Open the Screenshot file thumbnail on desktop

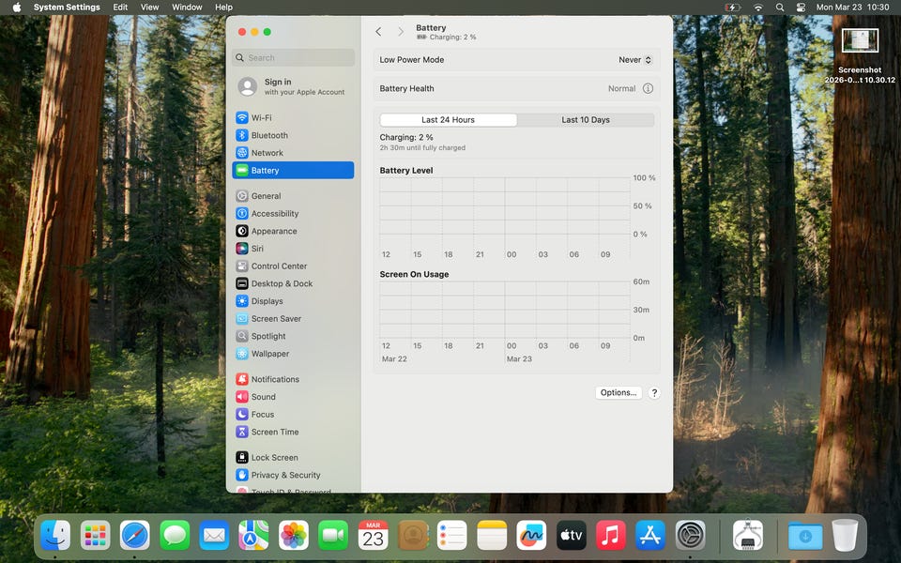coord(860,41)
